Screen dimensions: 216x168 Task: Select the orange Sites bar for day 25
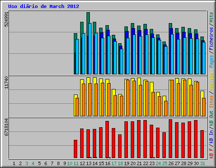pos(166,108)
